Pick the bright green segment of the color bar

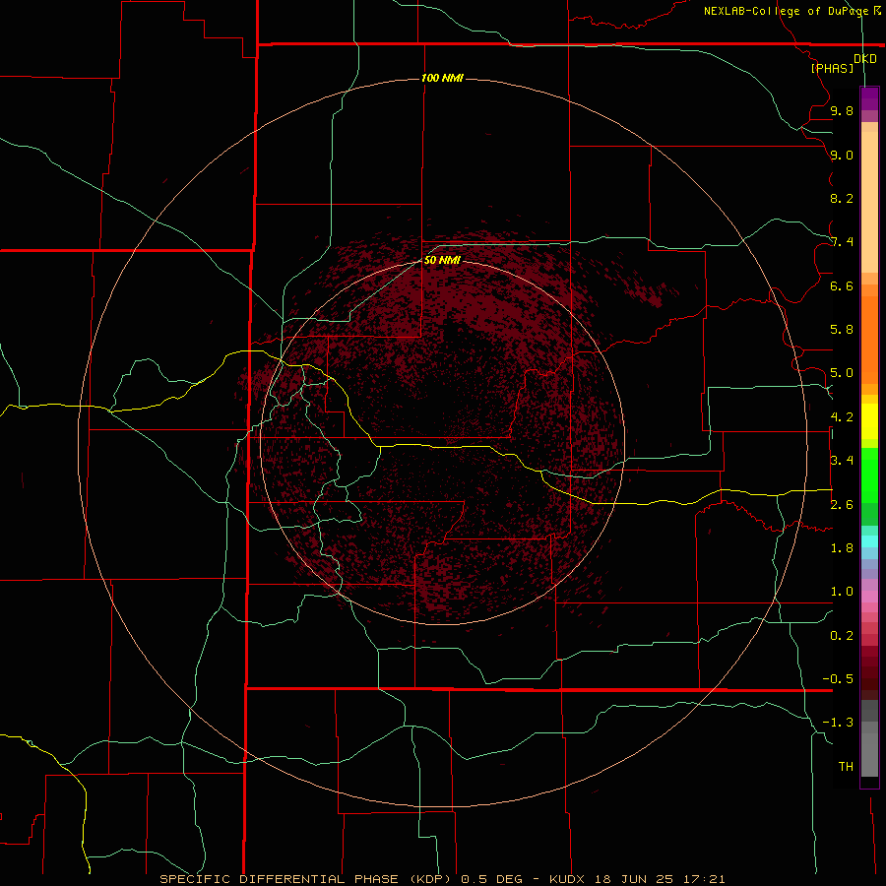tap(869, 475)
